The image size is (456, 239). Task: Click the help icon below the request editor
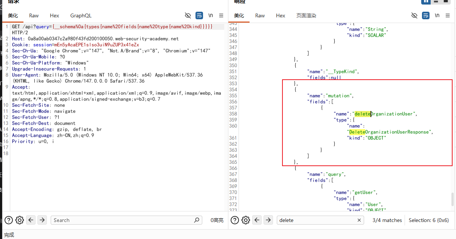pyautogui.click(x=9, y=220)
